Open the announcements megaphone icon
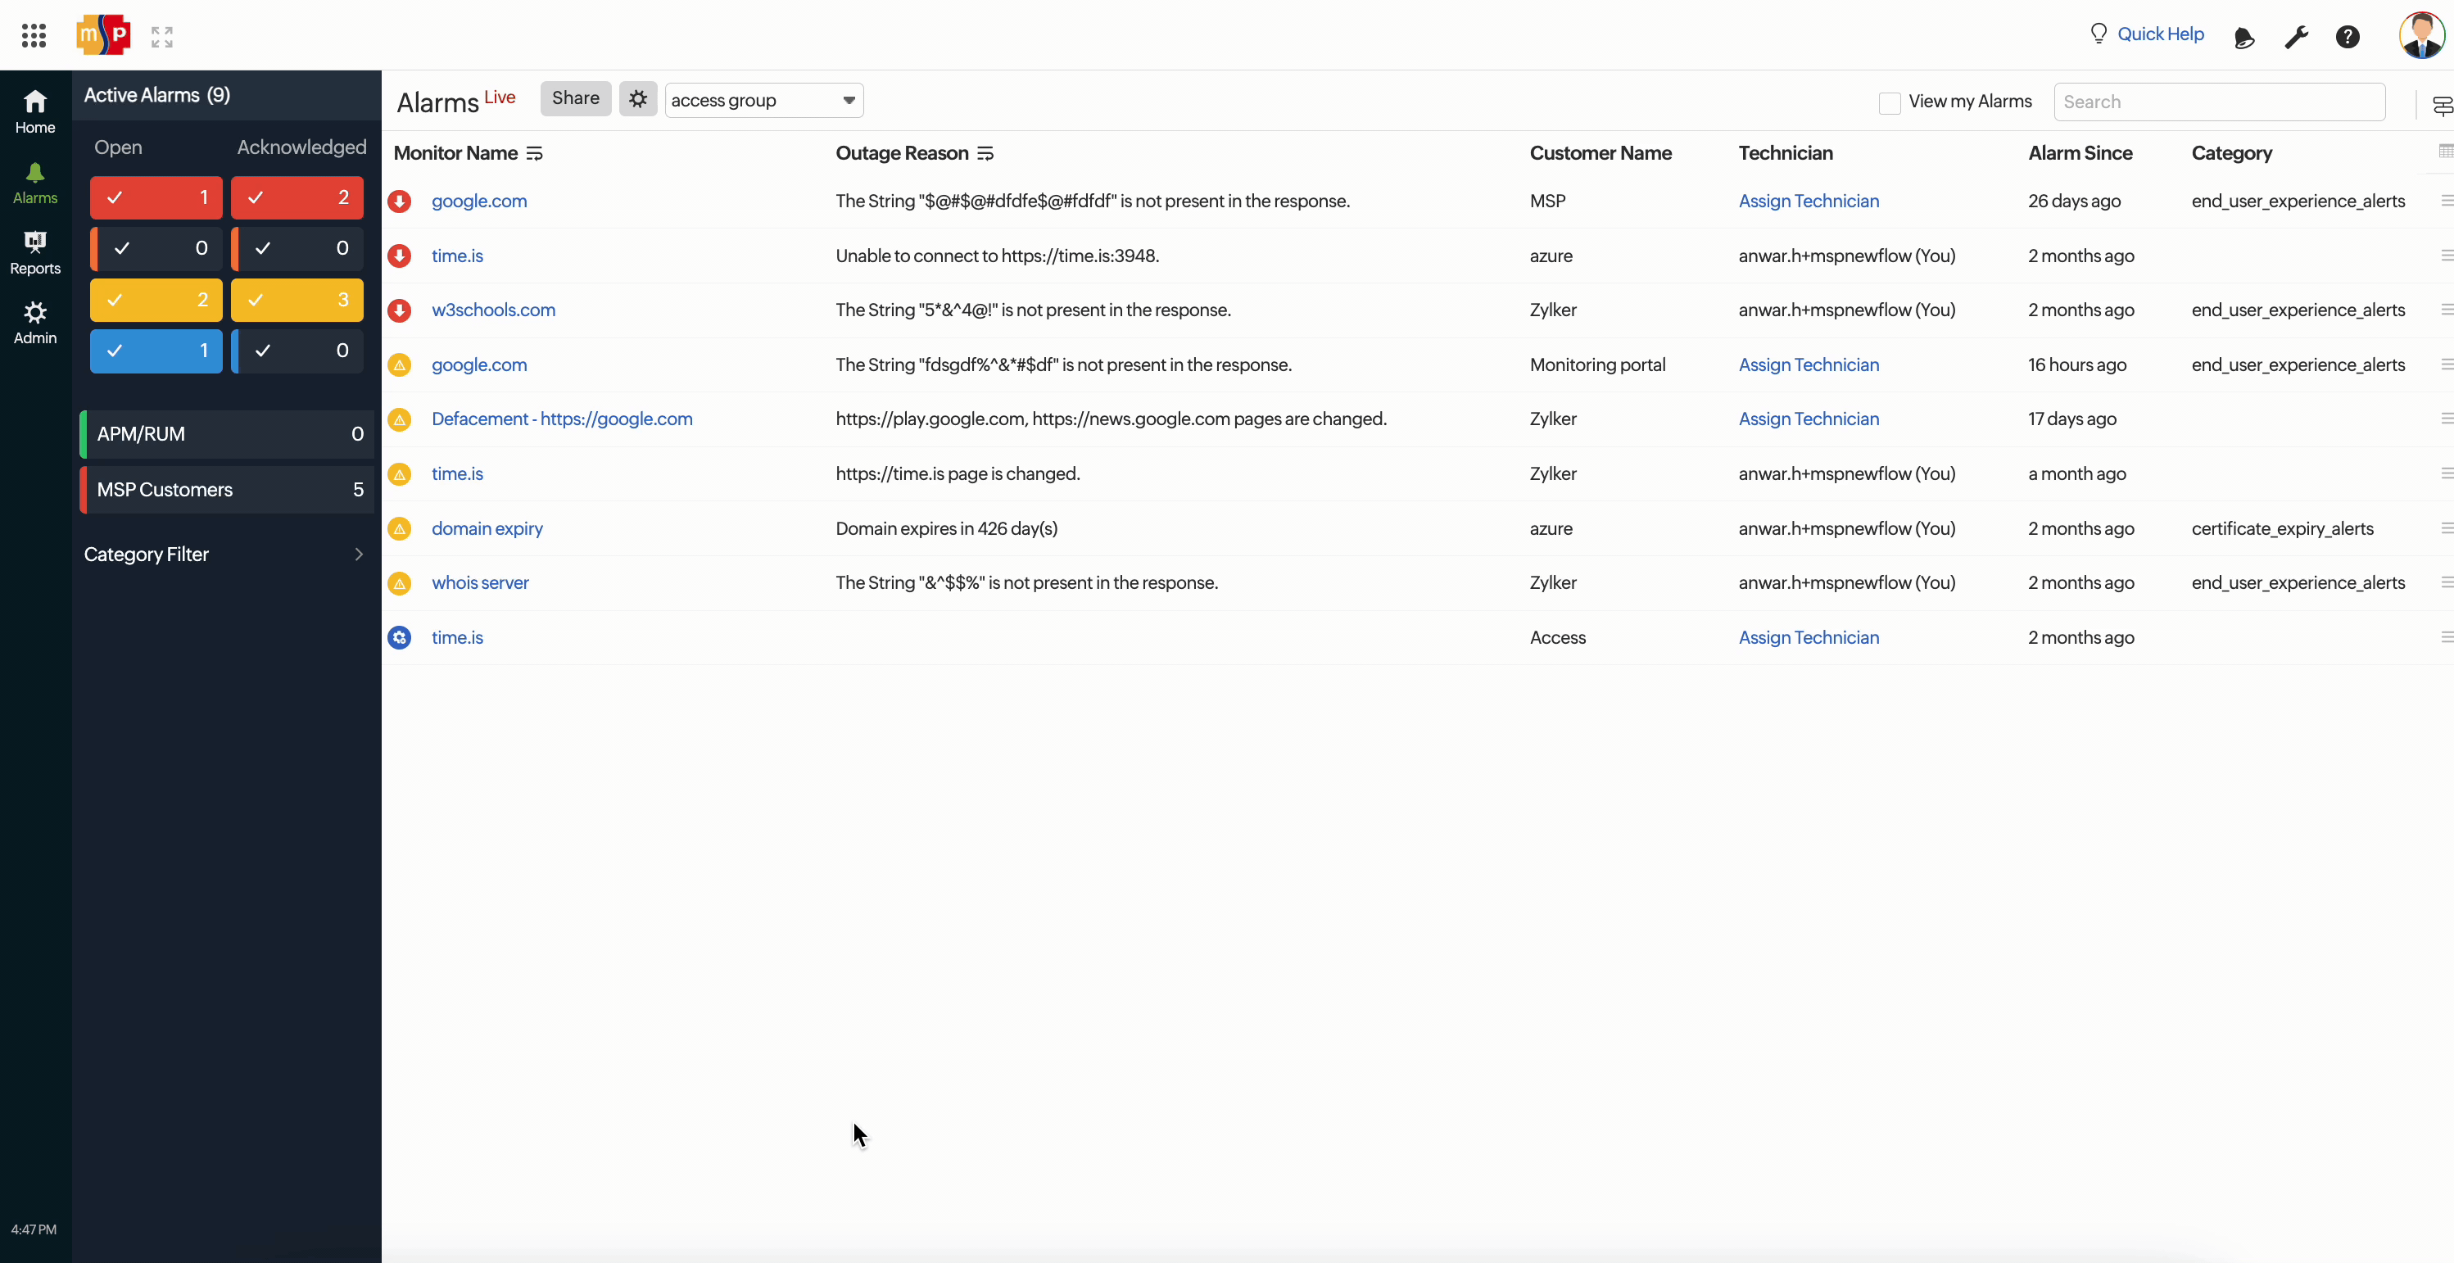 2243,37
